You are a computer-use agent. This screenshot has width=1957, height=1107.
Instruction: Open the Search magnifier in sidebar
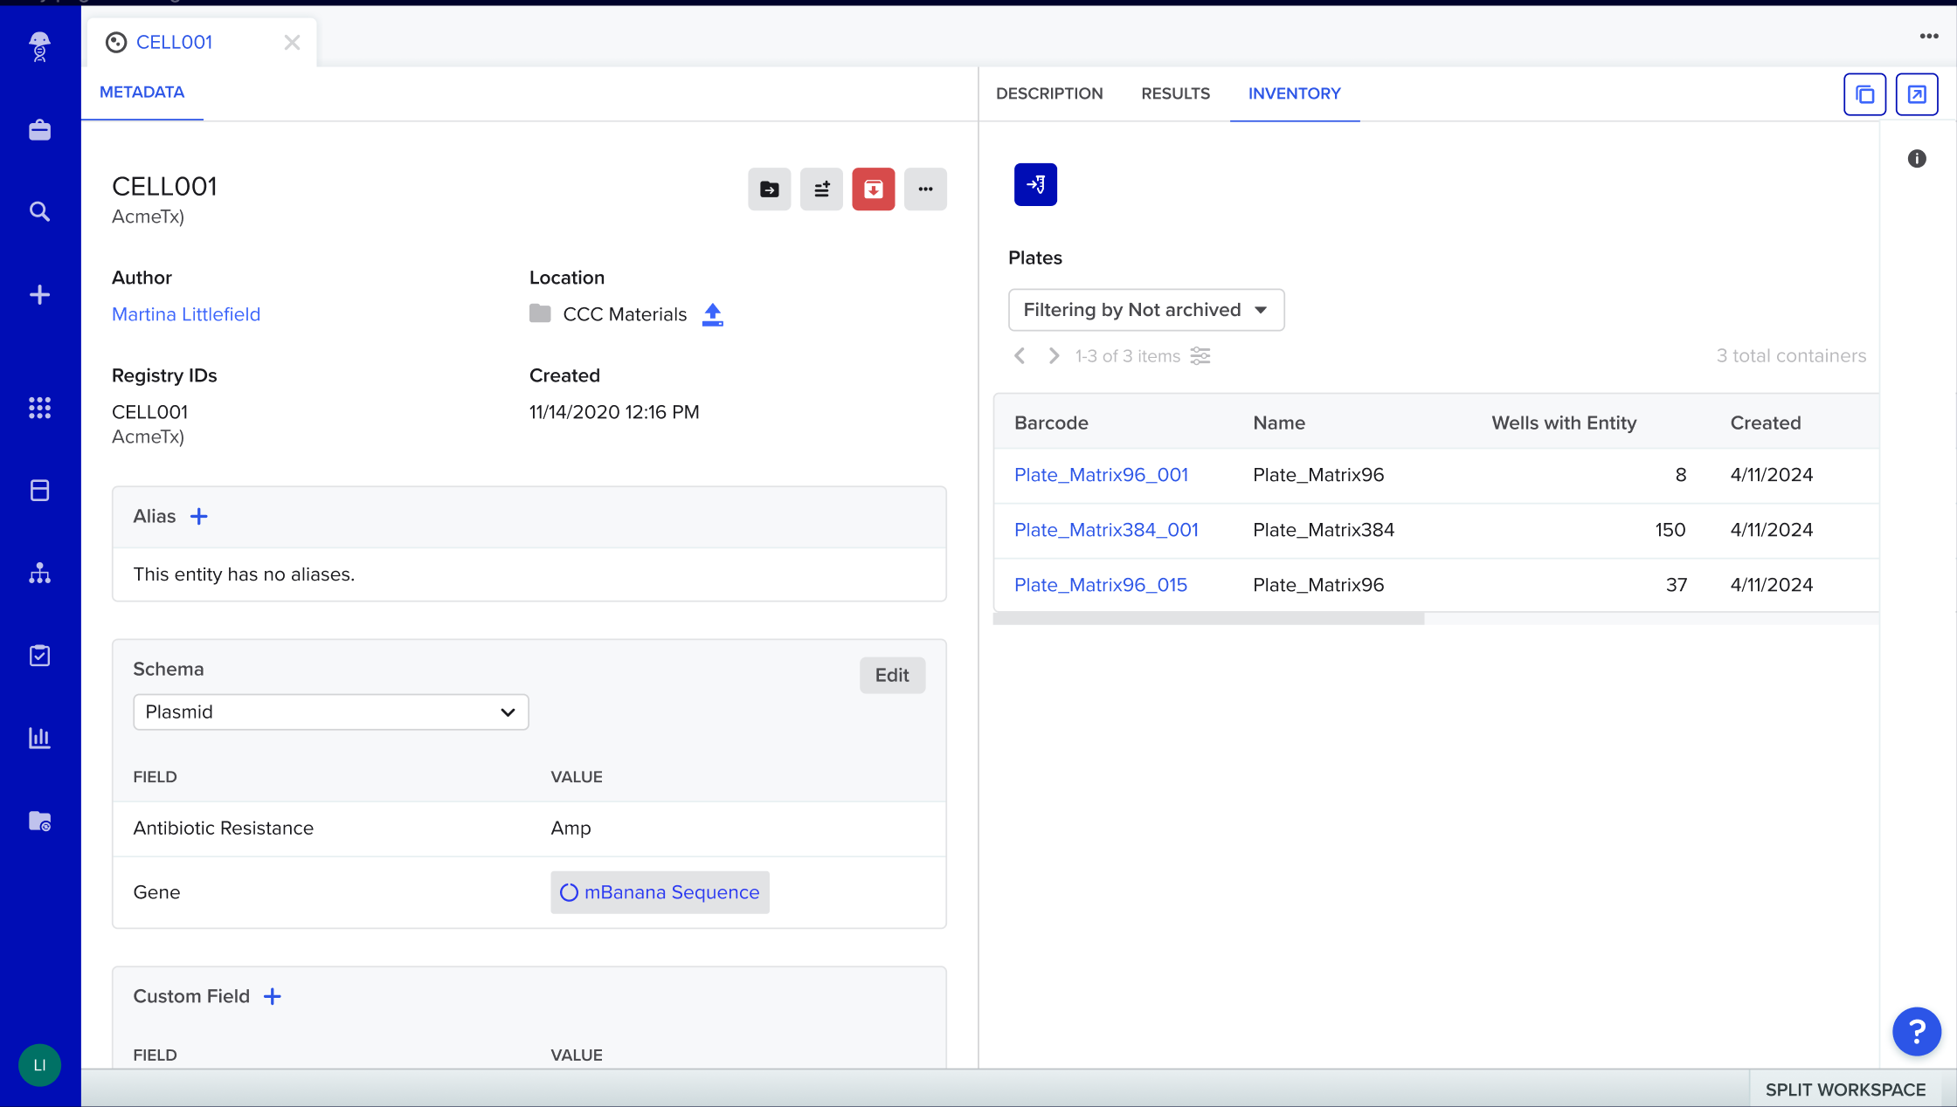[39, 212]
